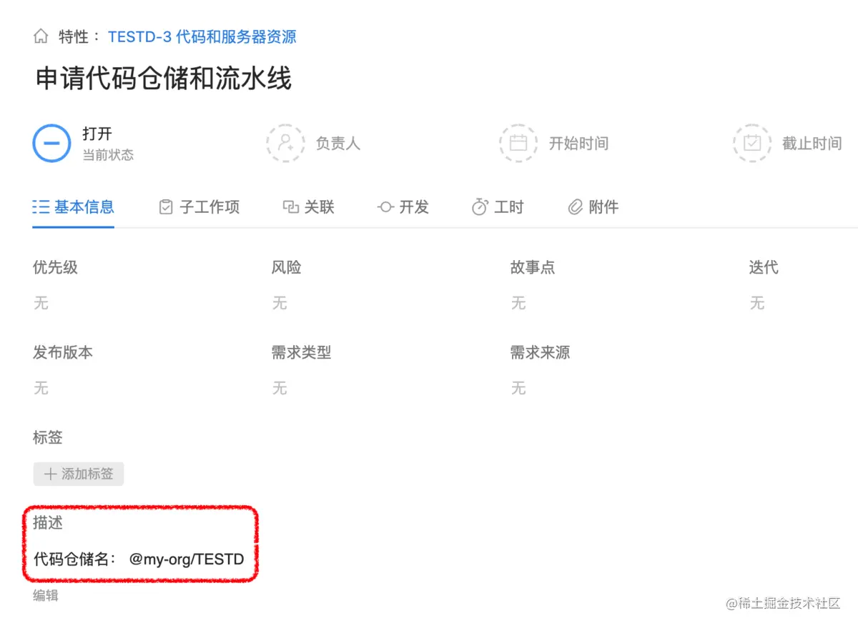Open the 工时 tab
This screenshot has height=628, width=858.
tap(498, 207)
